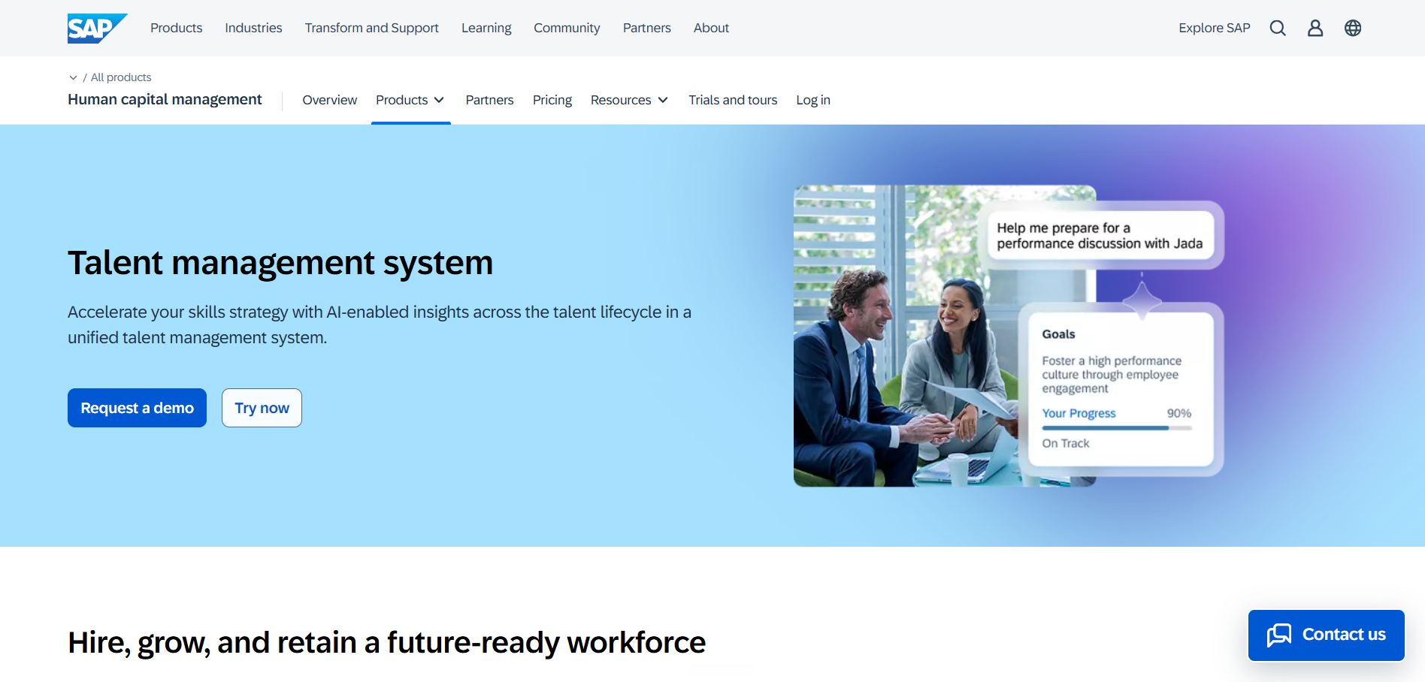Expand the Resources dropdown chevron

click(x=663, y=100)
